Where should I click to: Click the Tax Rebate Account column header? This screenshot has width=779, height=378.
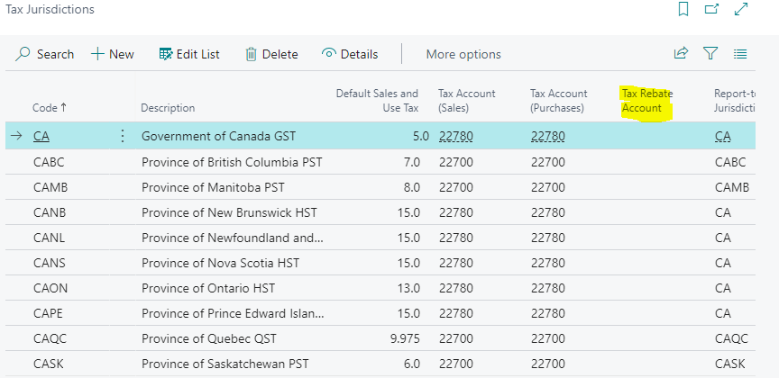[647, 101]
